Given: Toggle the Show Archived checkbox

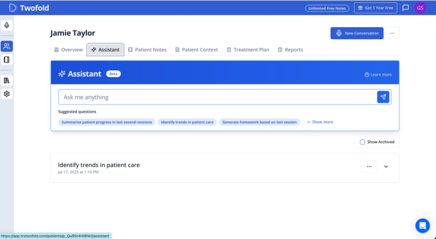Looking at the screenshot, I should pos(362,142).
